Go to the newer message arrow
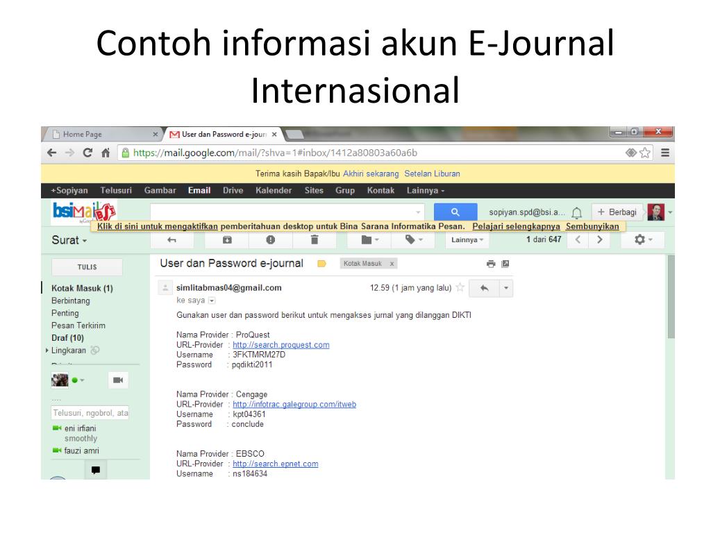 click(578, 239)
